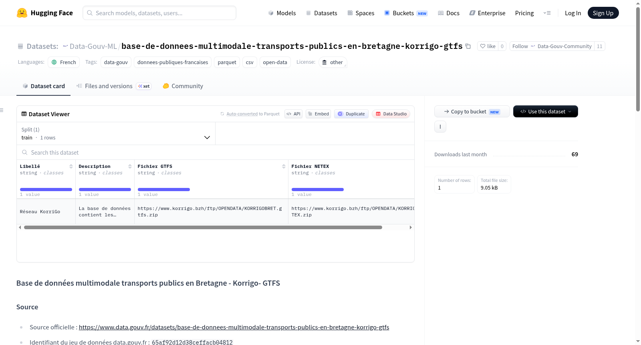Click the Datasets breadcrumb label
Screen dimensions: 641x345
[x=42, y=46]
